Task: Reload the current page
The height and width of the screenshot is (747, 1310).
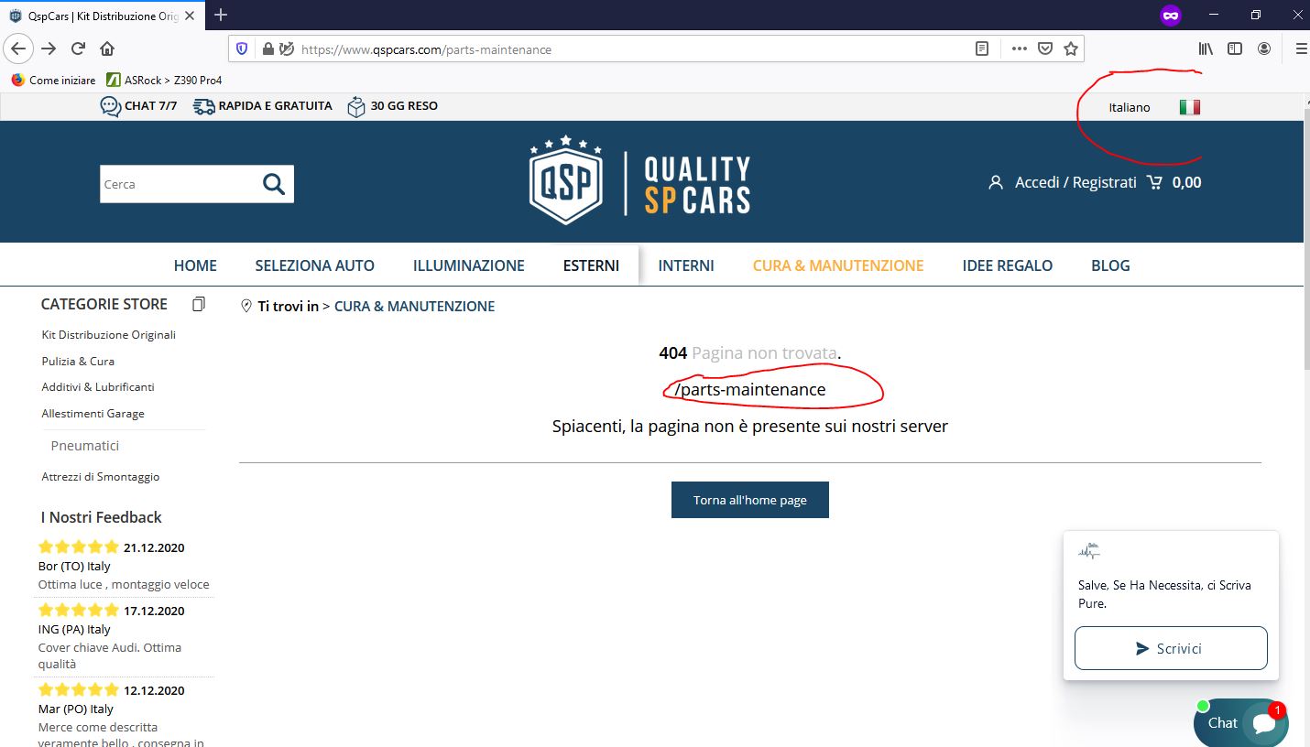Action: click(79, 49)
